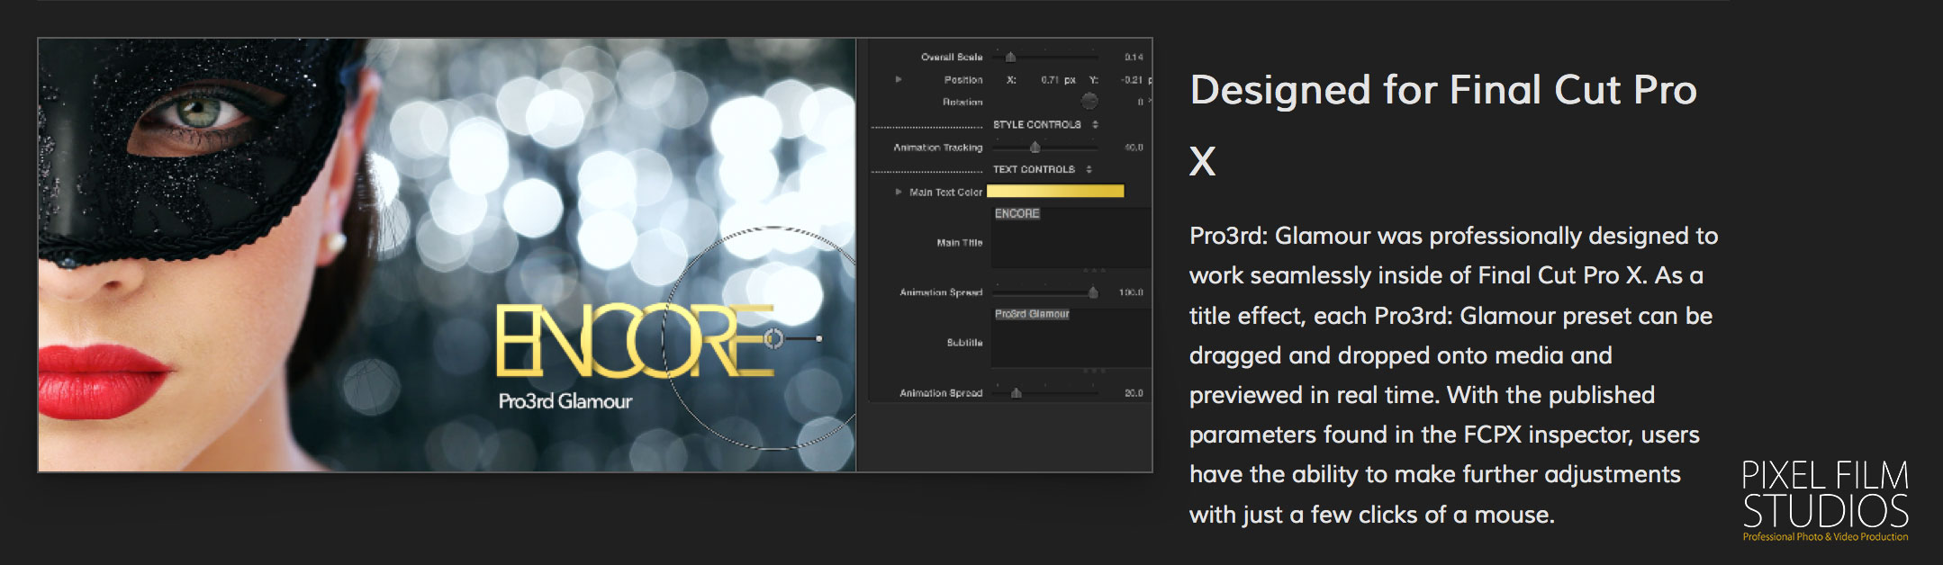Click the Rotation label
Viewport: 1943px width, 565px height.
(x=962, y=102)
